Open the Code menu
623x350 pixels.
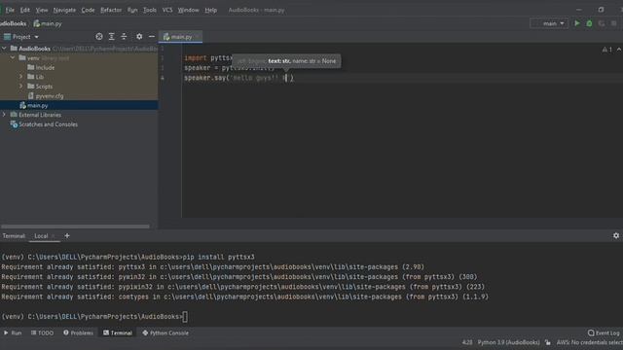88,10
